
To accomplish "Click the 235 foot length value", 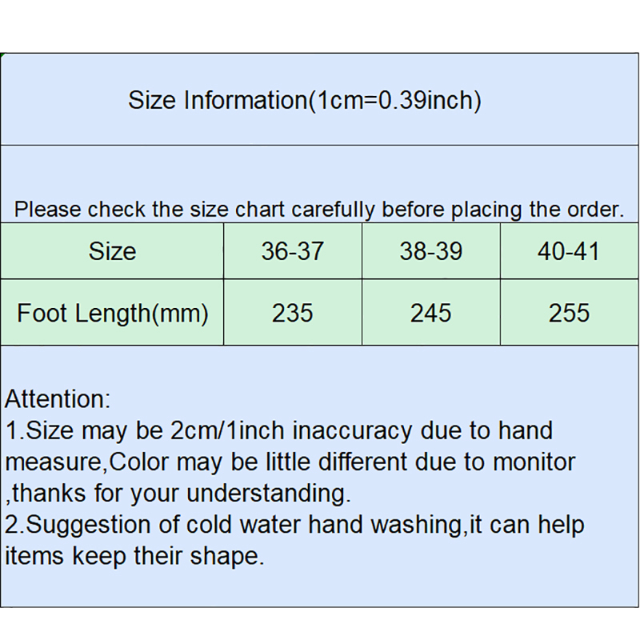I will (292, 313).
